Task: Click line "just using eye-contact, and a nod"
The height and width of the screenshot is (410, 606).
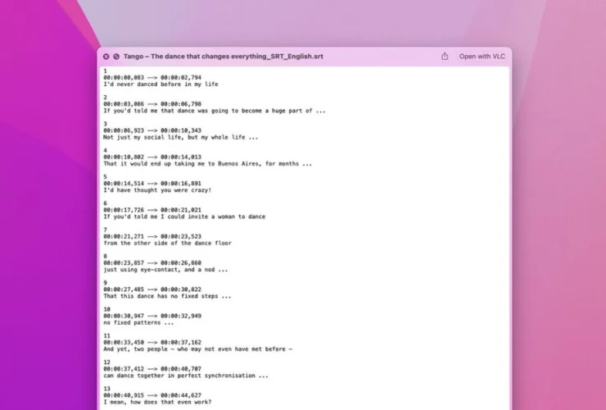Action: click(165, 270)
